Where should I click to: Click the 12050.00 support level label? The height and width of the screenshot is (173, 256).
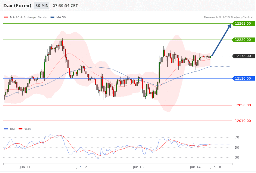[x=243, y=105]
